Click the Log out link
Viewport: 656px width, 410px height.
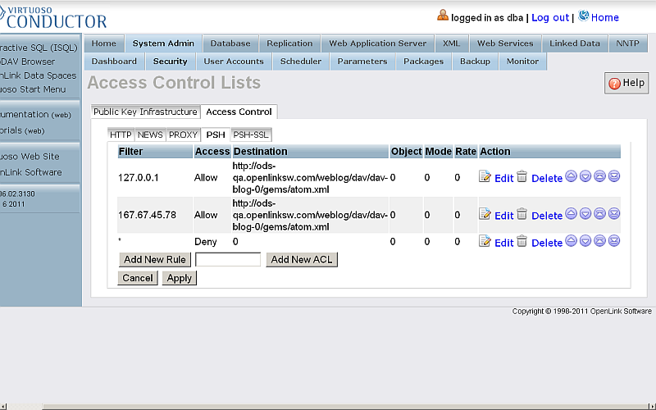click(549, 17)
